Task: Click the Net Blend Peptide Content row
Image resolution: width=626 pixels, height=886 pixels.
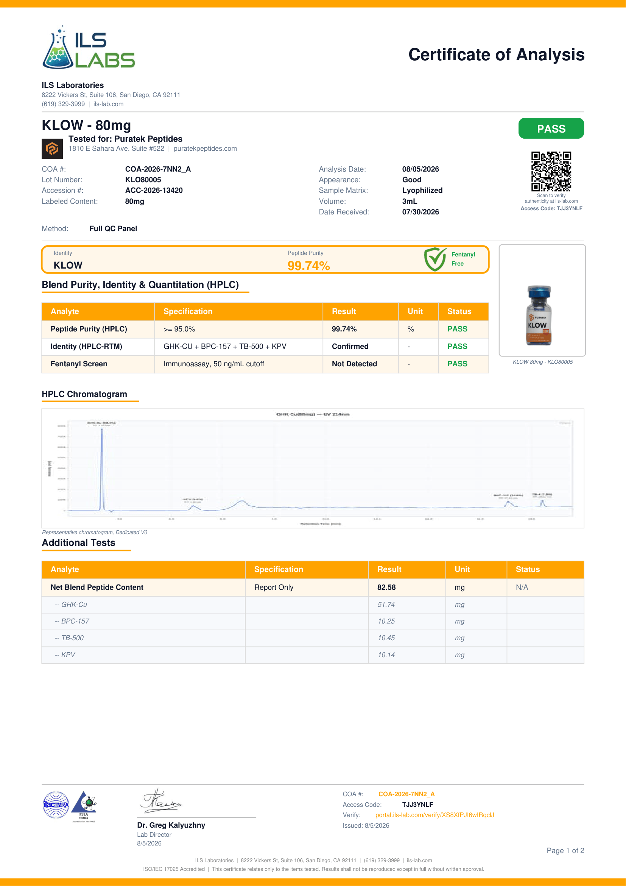Action: tap(313, 588)
